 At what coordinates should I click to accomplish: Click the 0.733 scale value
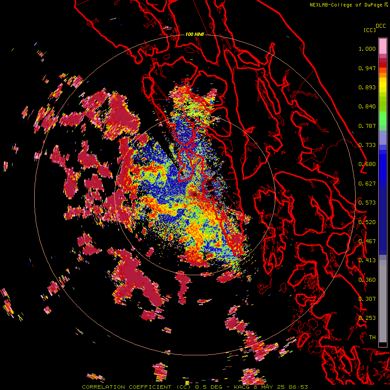(367, 145)
